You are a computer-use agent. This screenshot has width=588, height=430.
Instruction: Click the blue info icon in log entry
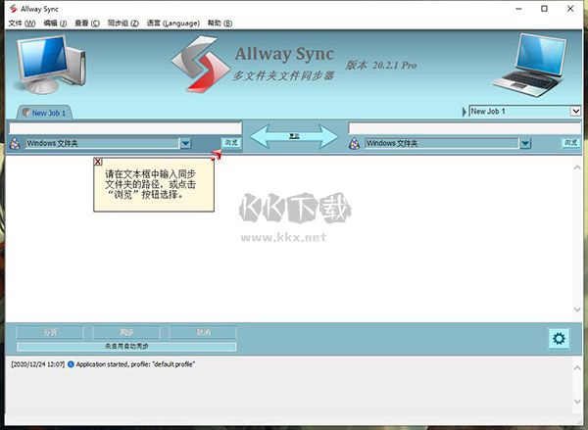[x=71, y=364]
